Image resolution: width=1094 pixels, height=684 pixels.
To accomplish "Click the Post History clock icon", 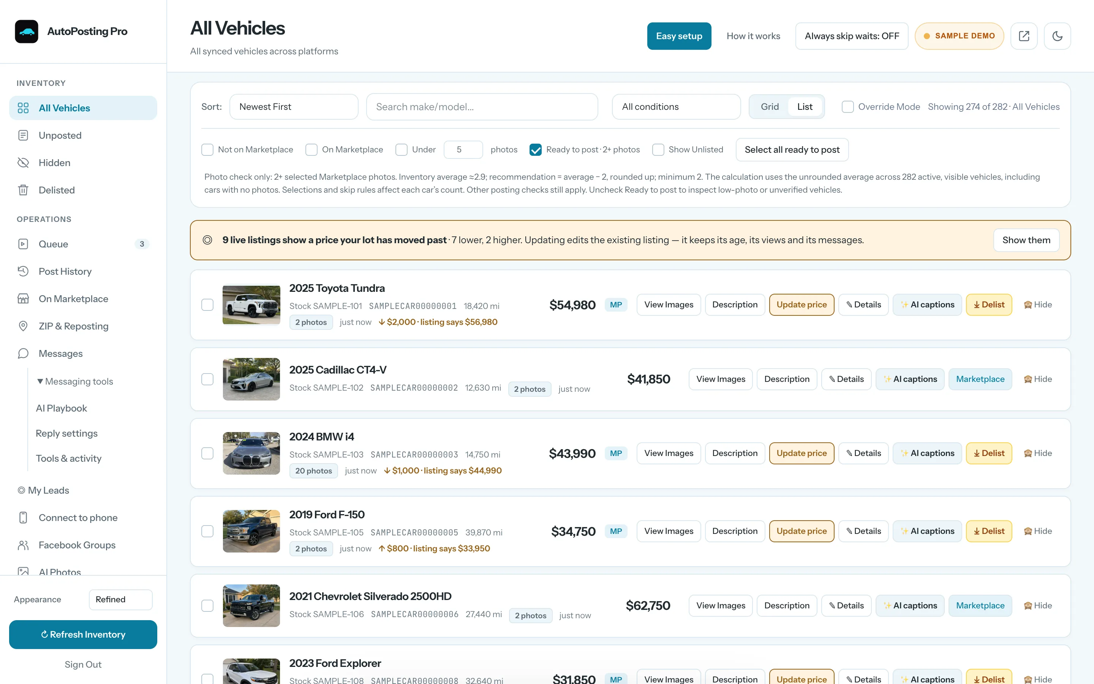I will pyautogui.click(x=23, y=271).
